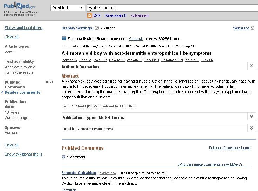Open author Ernesto Guiraldes profile link
This screenshot has width=258, height=191.
(79, 173)
